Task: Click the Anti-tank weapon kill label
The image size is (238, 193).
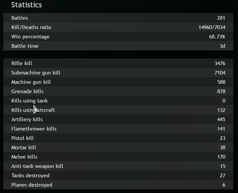Action: pos(37,166)
